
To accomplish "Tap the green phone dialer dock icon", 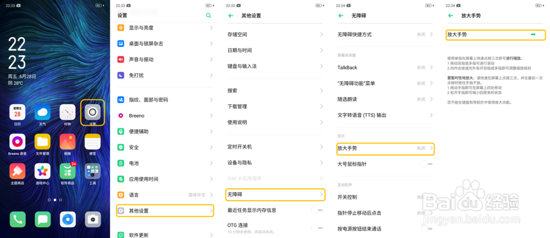I will click(x=17, y=219).
